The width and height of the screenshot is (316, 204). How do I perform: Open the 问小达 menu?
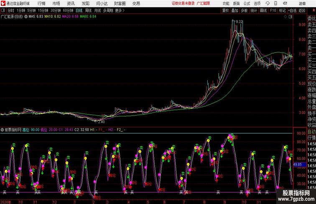[102, 3]
